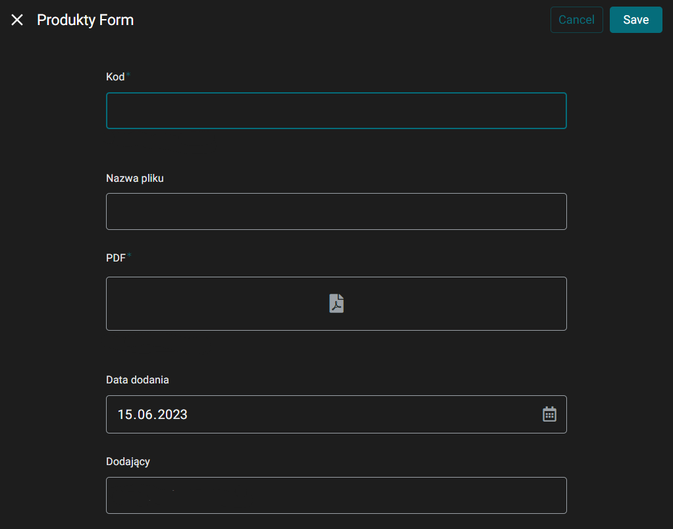Click the PDF field label
673x529 pixels.
[x=115, y=258]
